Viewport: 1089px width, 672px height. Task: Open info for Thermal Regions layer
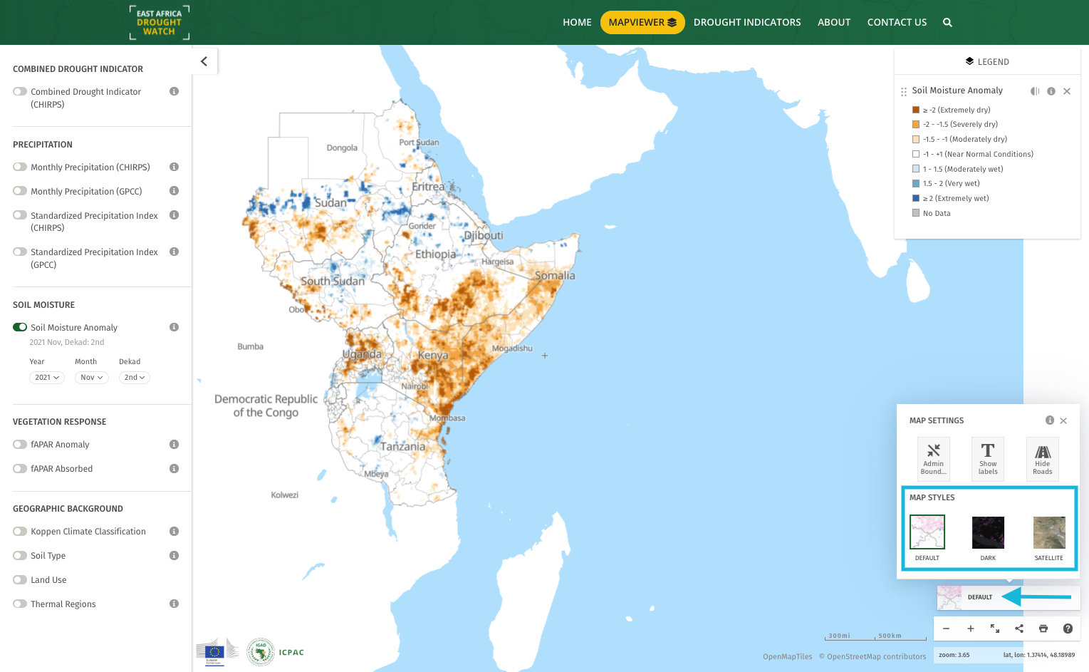click(174, 604)
